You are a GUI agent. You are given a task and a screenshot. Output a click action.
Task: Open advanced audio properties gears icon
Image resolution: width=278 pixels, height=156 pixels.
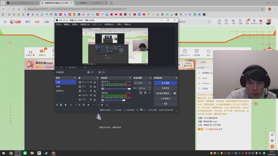pos(102,105)
